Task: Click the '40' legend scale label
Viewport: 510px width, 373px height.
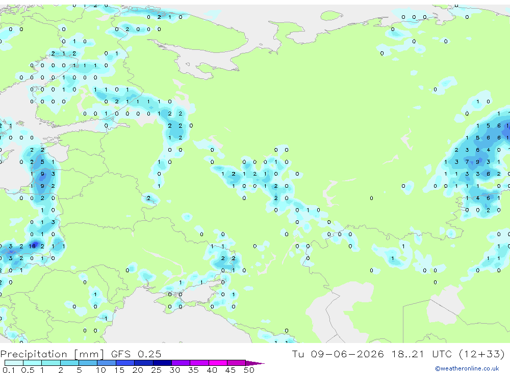Action: [x=212, y=370]
